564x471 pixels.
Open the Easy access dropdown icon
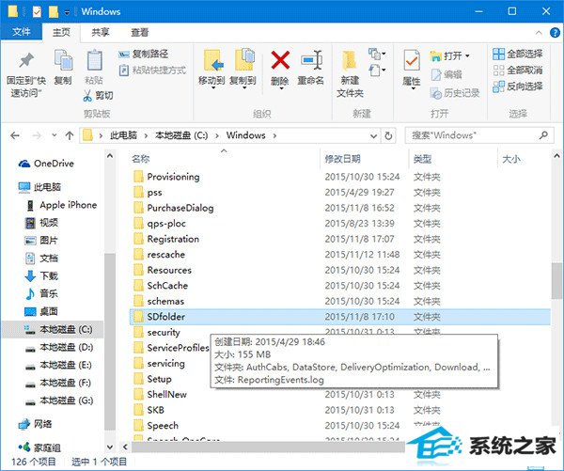(377, 70)
